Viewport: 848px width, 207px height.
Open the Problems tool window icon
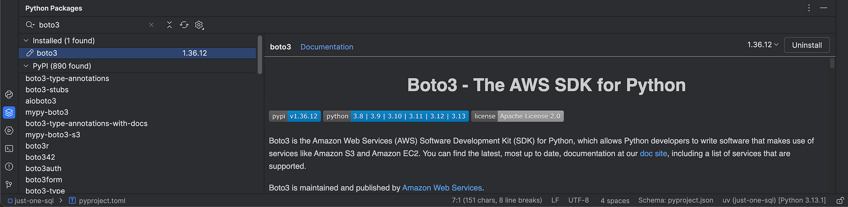(x=9, y=166)
